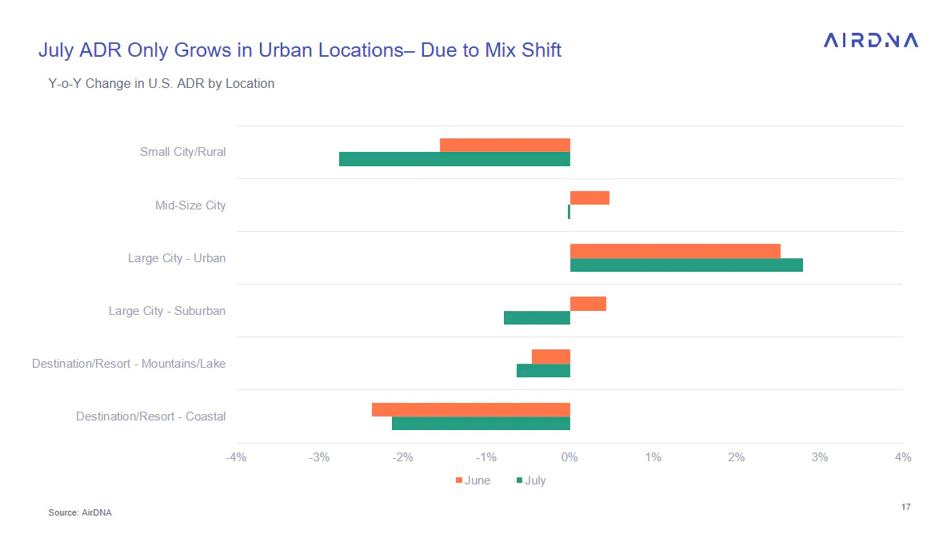Click the July bar for Large City - Urban
This screenshot has width=951, height=534.
tap(686, 265)
